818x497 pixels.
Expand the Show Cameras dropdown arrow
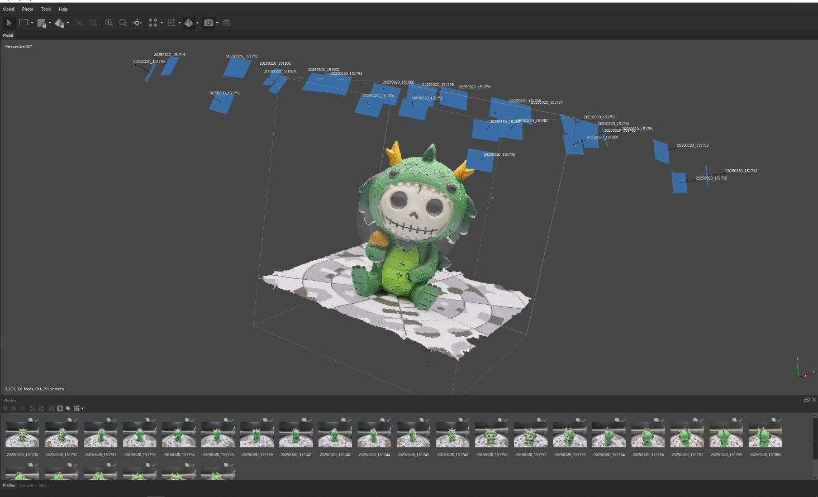pos(217,23)
